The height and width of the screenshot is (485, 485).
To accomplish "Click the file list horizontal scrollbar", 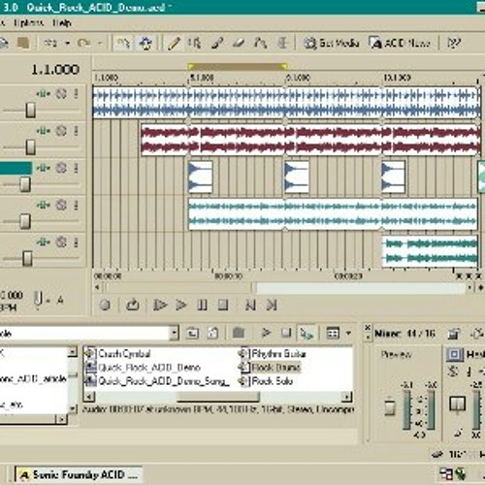I will pyautogui.click(x=217, y=397).
